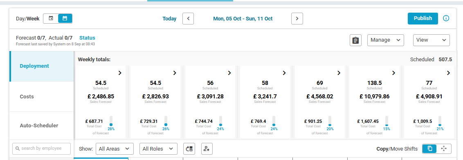Click the 20% cost gauge

[x=330, y=121]
